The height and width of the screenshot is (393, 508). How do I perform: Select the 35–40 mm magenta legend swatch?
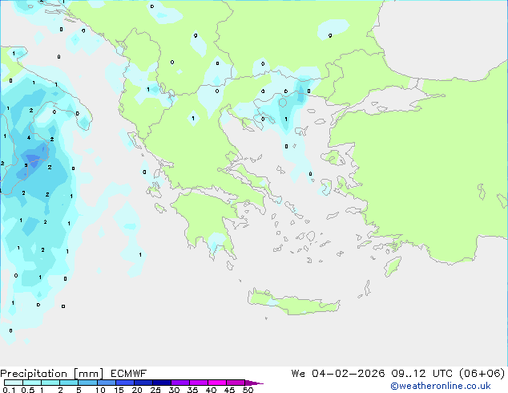coord(198,383)
